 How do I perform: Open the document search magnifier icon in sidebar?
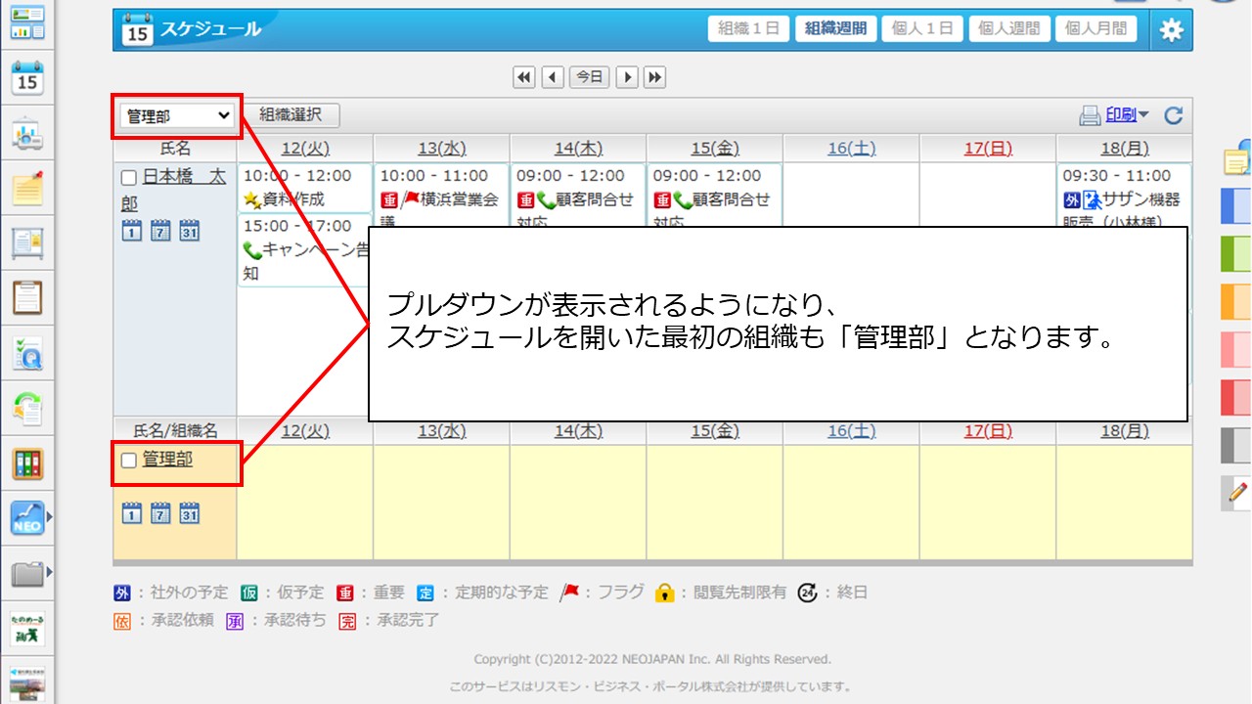[x=27, y=354]
